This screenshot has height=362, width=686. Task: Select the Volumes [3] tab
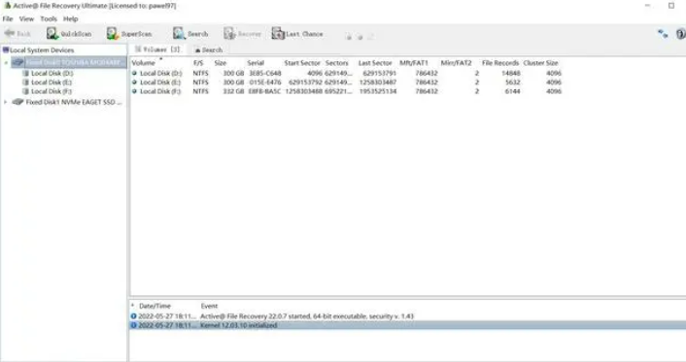point(157,49)
